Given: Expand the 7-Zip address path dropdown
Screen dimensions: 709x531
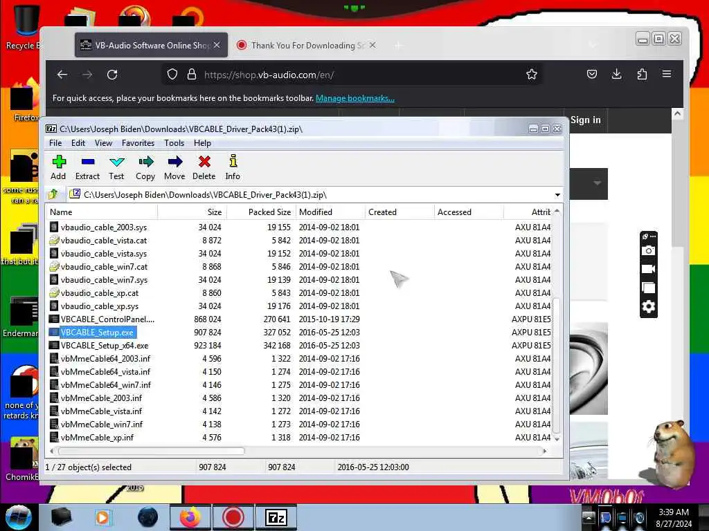Looking at the screenshot, I should pyautogui.click(x=557, y=195).
